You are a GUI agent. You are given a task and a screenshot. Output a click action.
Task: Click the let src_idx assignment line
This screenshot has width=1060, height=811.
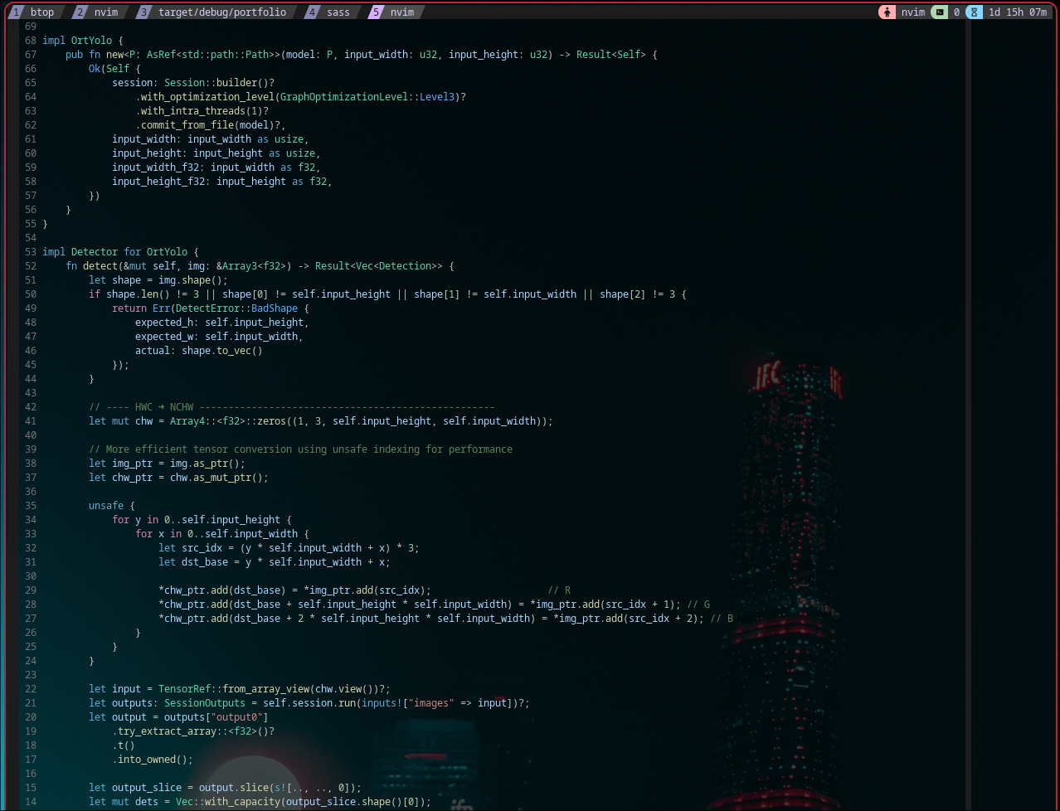[x=289, y=548]
